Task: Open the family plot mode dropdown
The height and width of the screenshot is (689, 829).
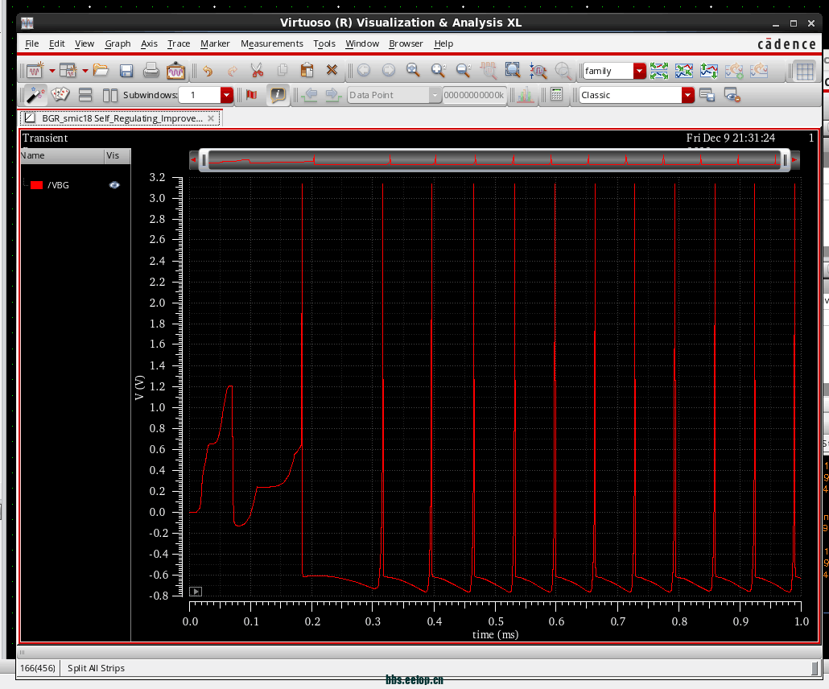Action: click(x=639, y=71)
